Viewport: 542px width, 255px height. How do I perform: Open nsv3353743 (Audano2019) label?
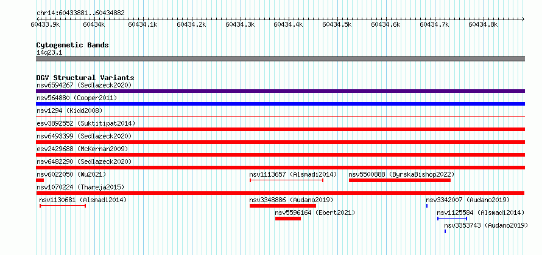click(x=486, y=225)
